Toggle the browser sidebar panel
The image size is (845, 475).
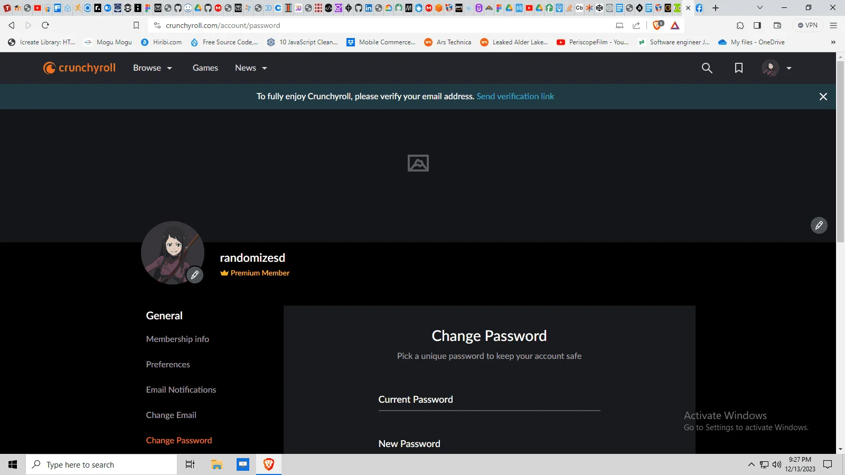point(757,25)
